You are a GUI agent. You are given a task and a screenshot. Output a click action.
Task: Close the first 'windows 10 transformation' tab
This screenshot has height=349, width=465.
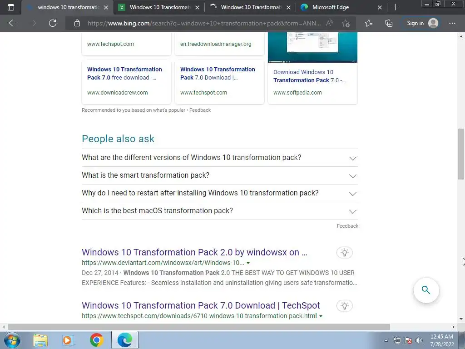(x=106, y=7)
